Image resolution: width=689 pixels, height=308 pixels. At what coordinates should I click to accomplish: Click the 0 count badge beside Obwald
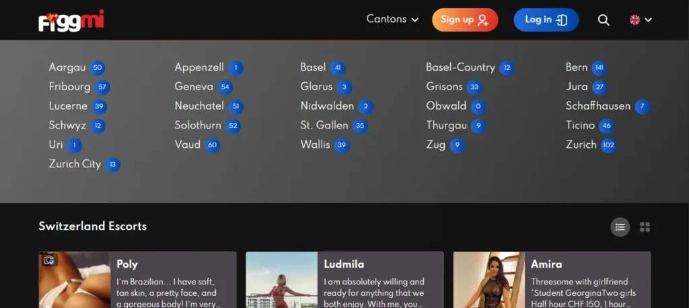tap(478, 107)
